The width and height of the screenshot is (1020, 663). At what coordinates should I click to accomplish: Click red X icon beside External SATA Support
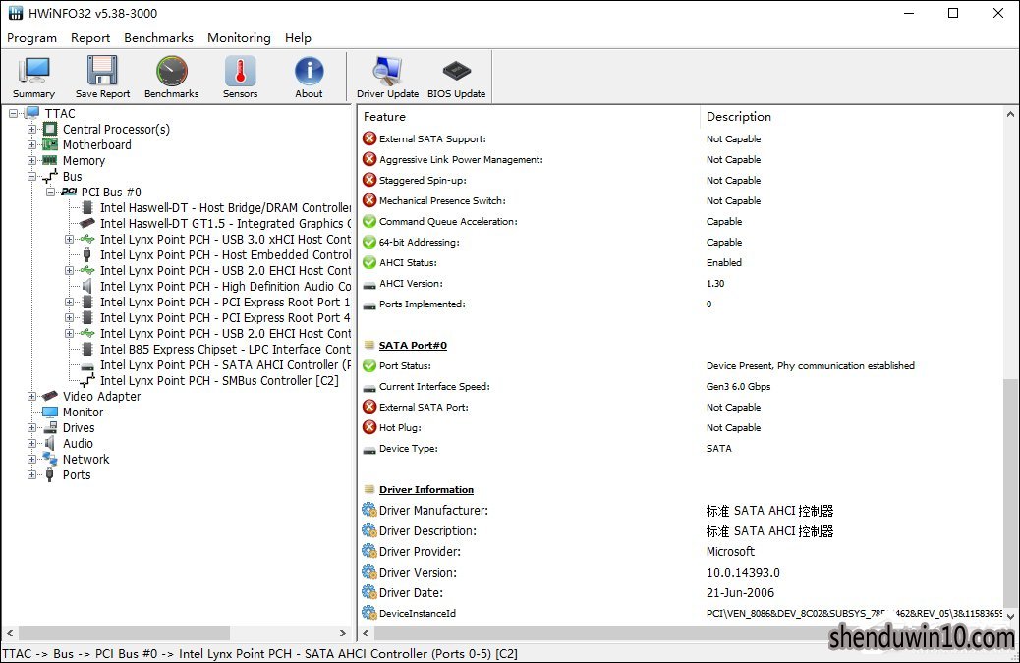tap(369, 138)
